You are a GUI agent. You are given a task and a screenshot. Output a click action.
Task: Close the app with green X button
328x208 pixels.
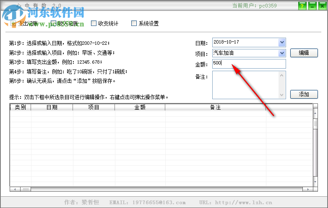pos(322,6)
